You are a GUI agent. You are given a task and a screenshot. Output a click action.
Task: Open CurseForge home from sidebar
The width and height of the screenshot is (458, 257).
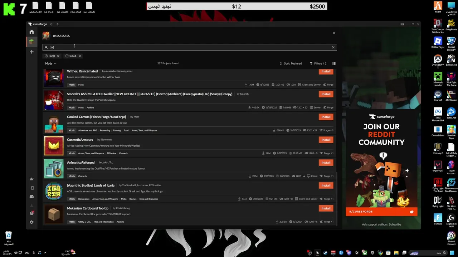[x=31, y=32]
